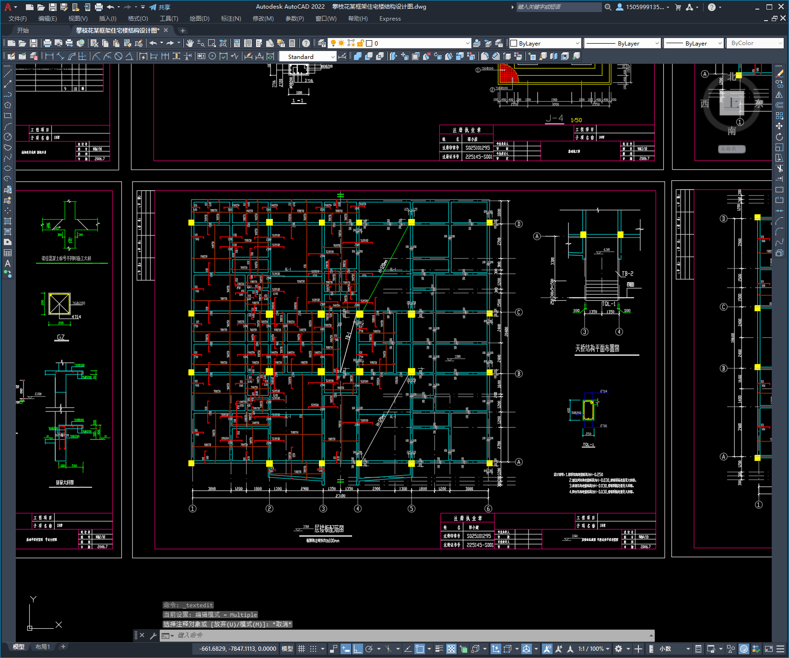Click the Paste icon in standard toolbar
The width and height of the screenshot is (789, 658).
coord(116,43)
